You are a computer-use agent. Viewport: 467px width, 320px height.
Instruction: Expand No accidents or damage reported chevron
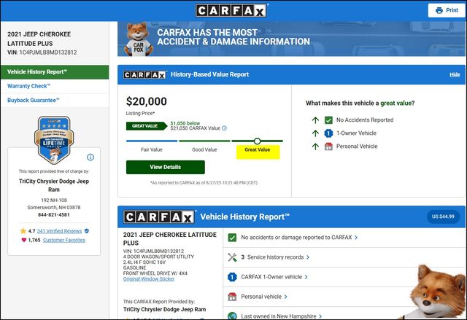pyautogui.click(x=356, y=238)
